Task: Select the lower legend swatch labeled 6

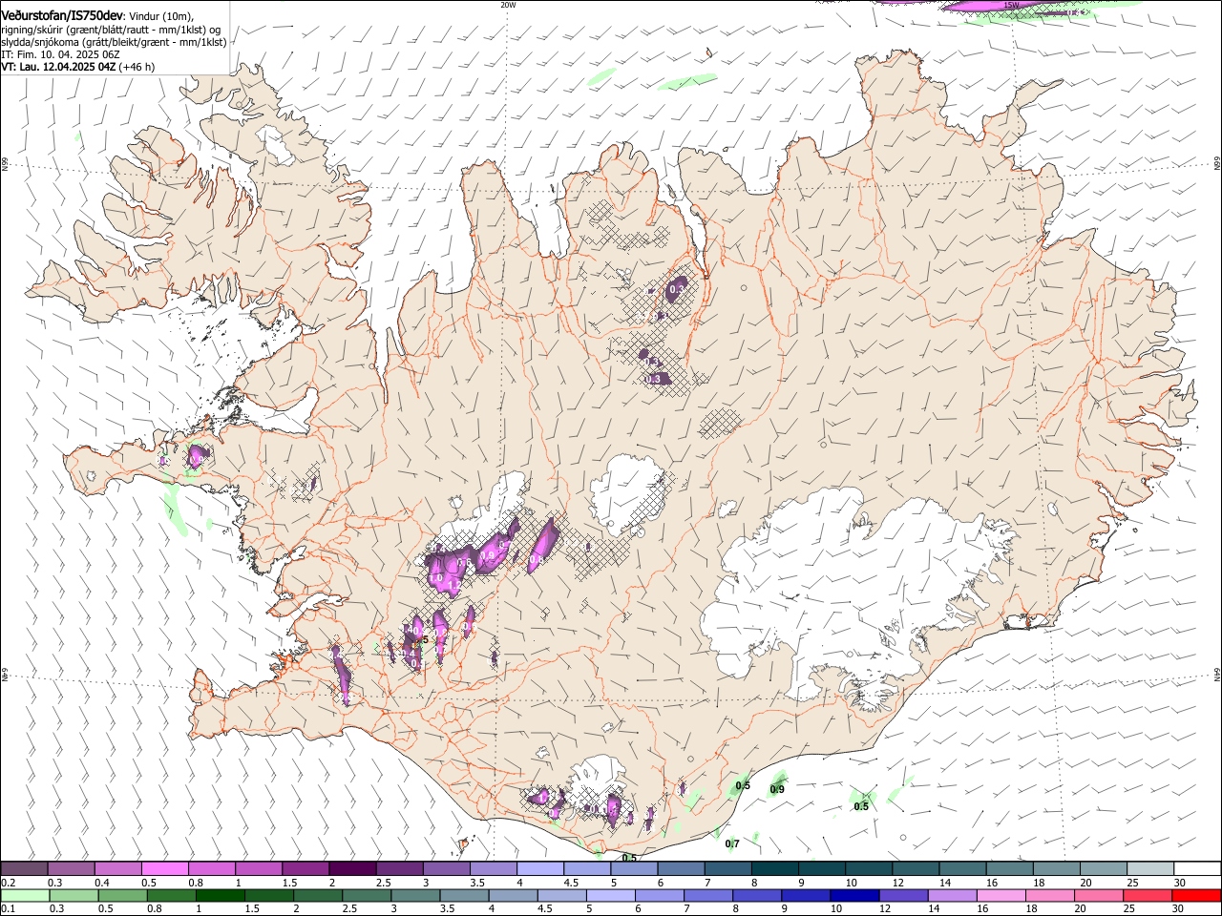Action: click(660, 895)
